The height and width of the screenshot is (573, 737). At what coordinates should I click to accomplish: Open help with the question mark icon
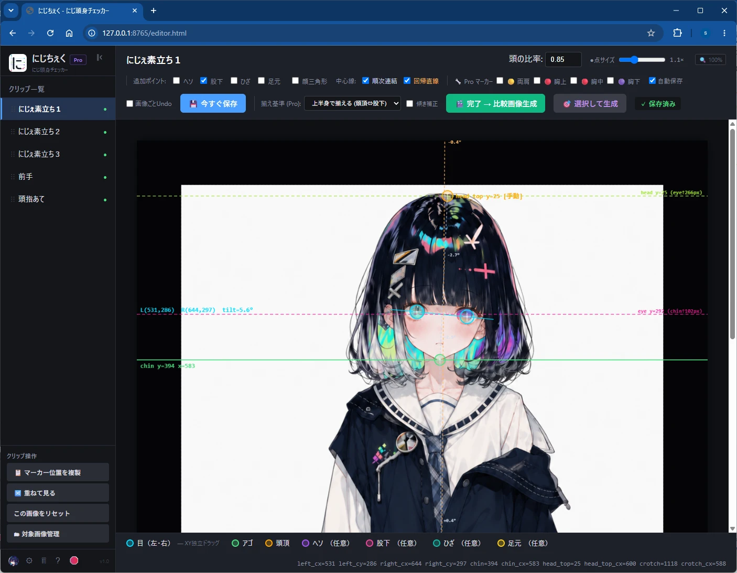point(58,560)
